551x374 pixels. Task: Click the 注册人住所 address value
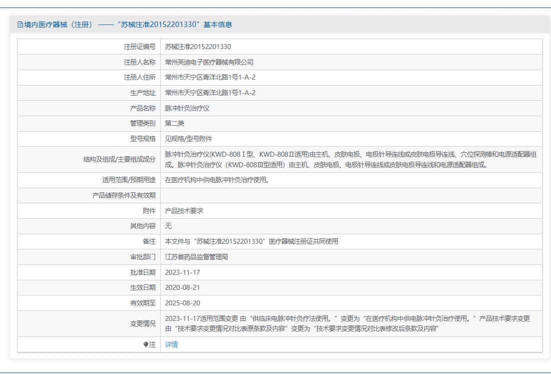[210, 77]
